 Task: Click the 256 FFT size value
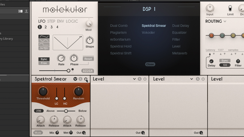(x=38, y=111)
